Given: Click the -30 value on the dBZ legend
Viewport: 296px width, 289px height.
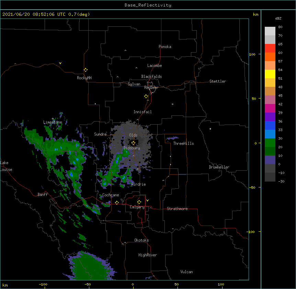Looking at the screenshot, I should pyautogui.click(x=281, y=181).
